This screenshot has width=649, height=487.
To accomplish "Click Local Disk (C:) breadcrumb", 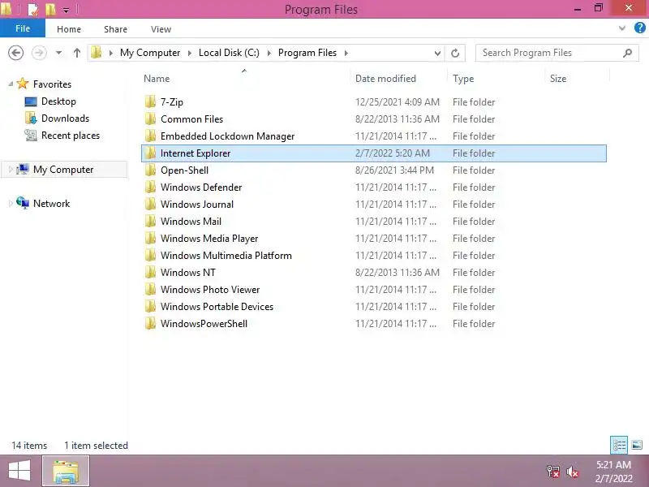I will click(229, 53).
